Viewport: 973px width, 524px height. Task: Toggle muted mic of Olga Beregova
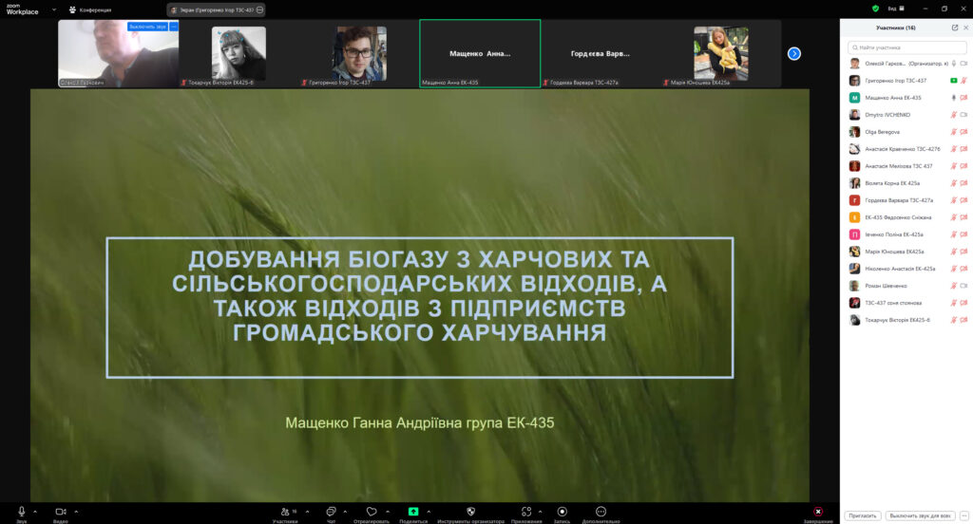click(x=954, y=132)
